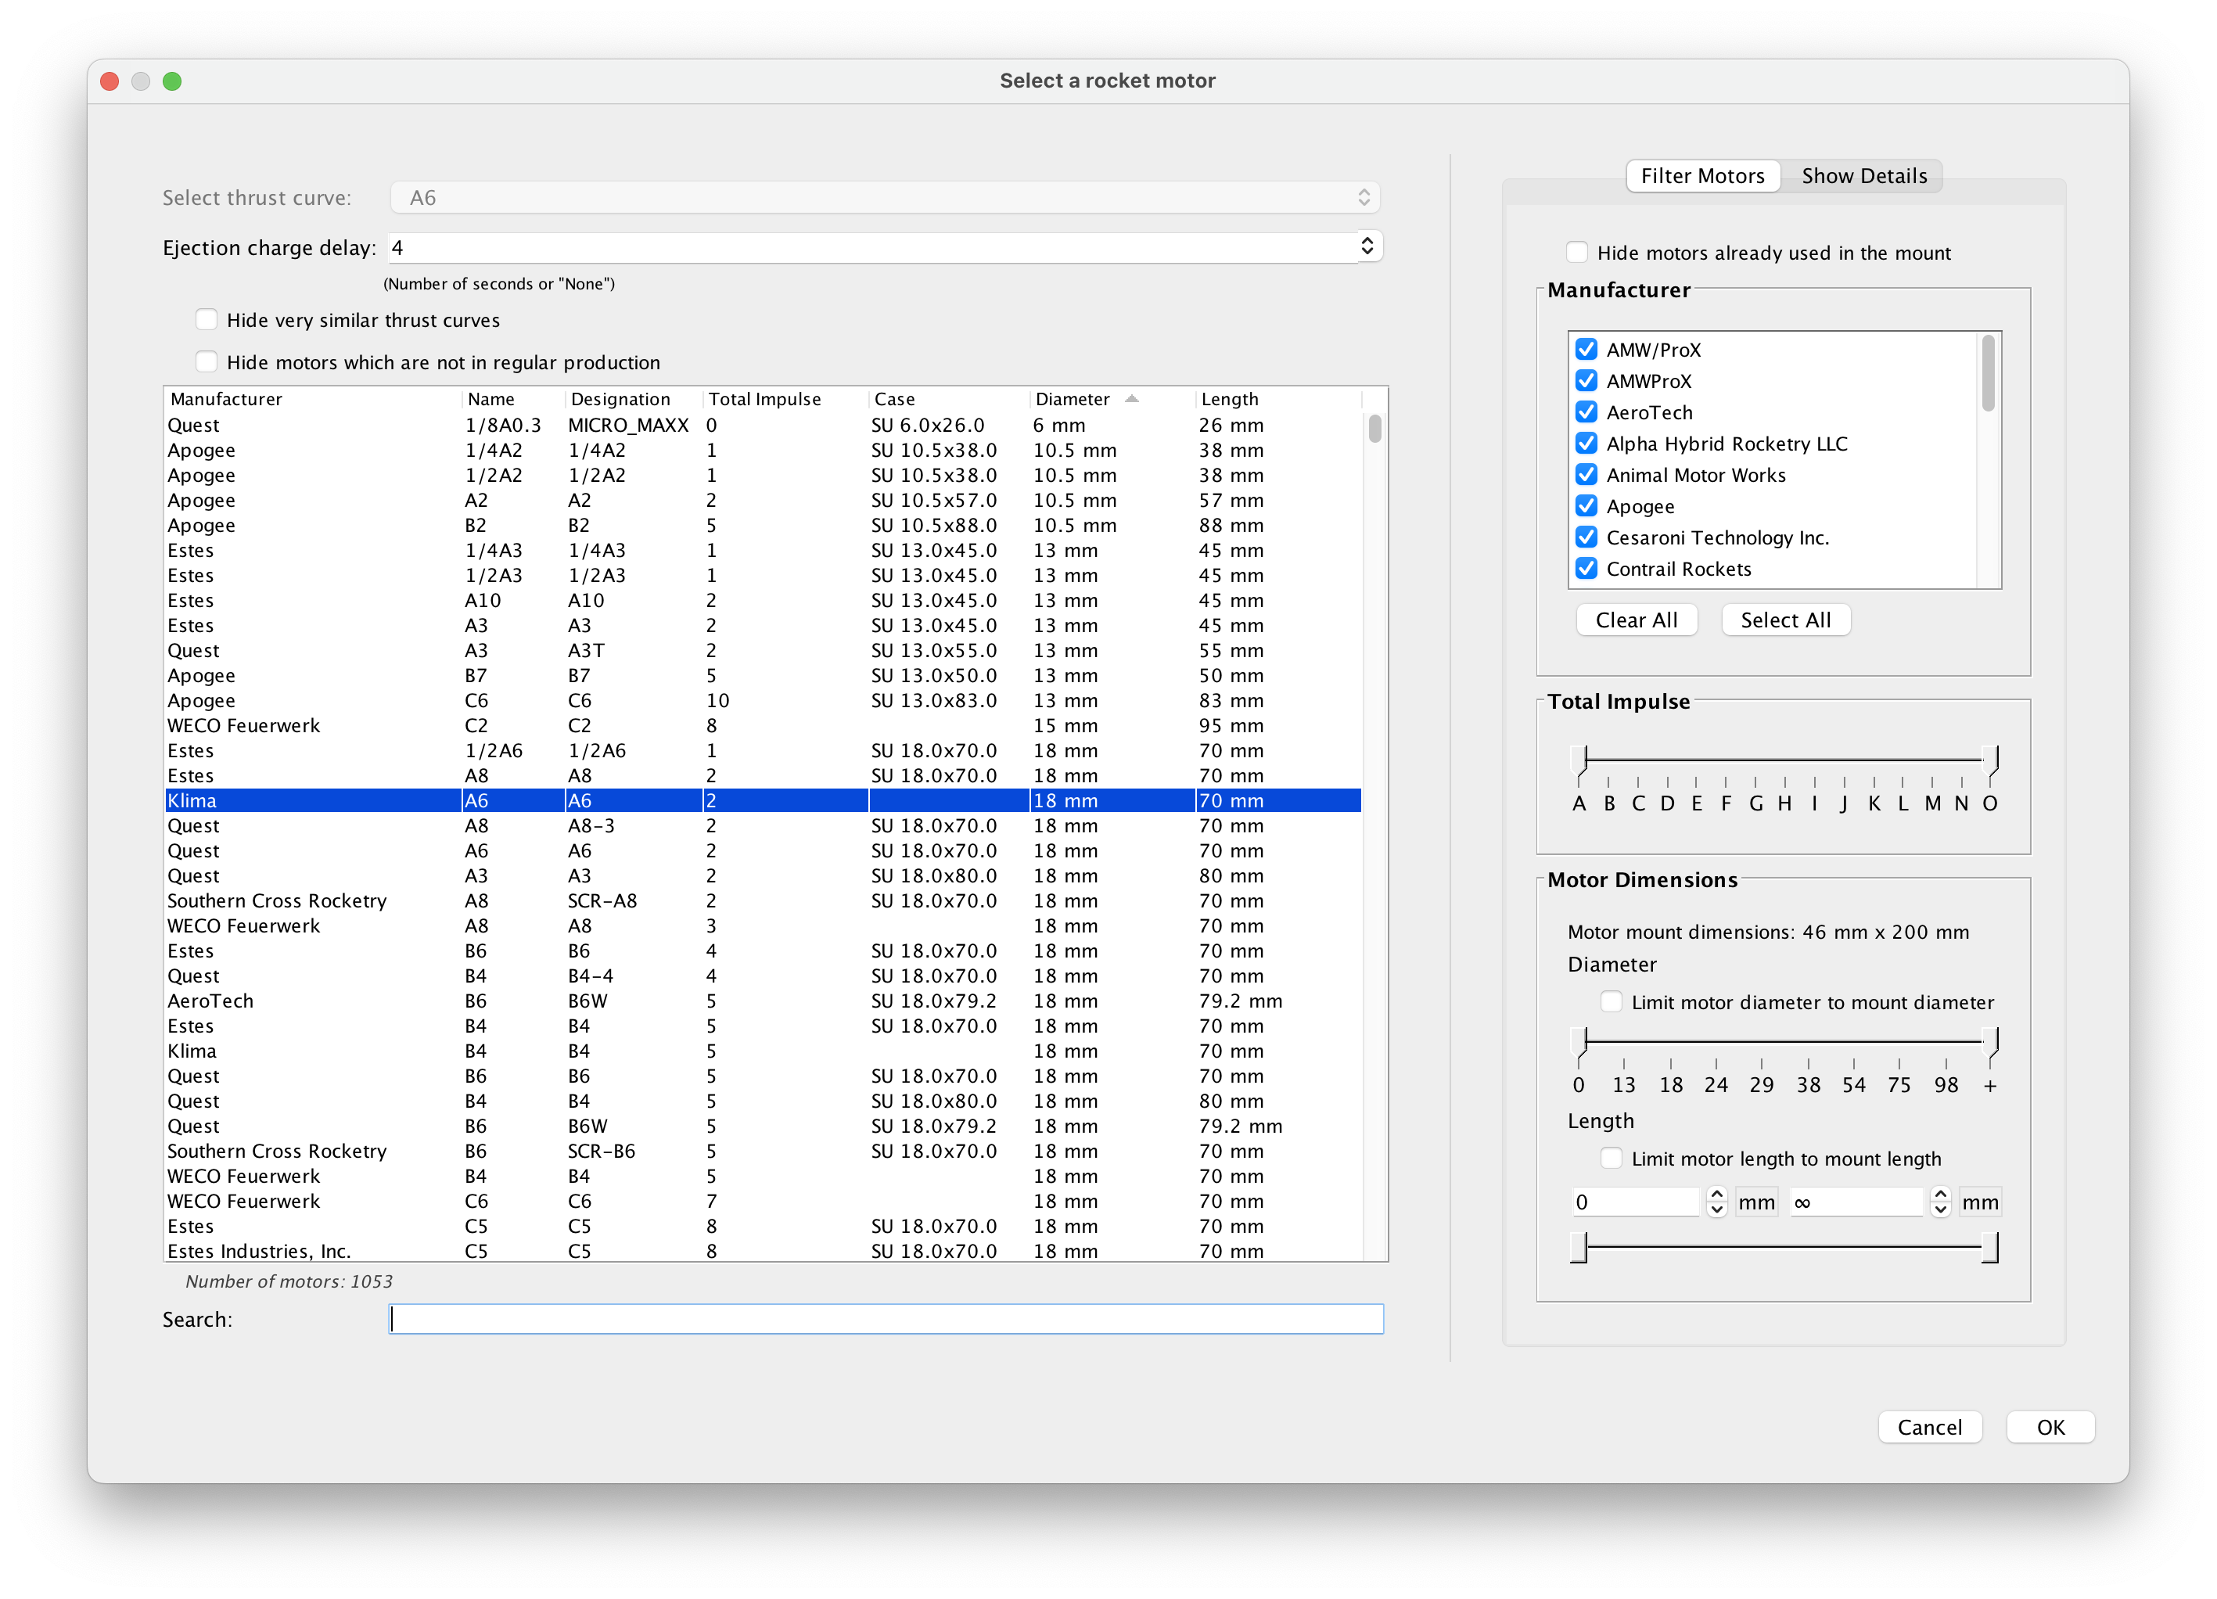Open the thrust curve dropdown
This screenshot has height=1599, width=2217.
point(885,196)
